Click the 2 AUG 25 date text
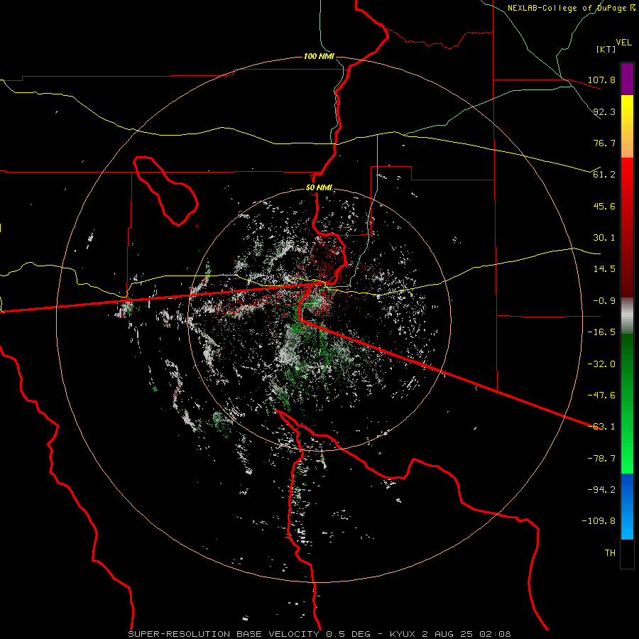 point(448,634)
